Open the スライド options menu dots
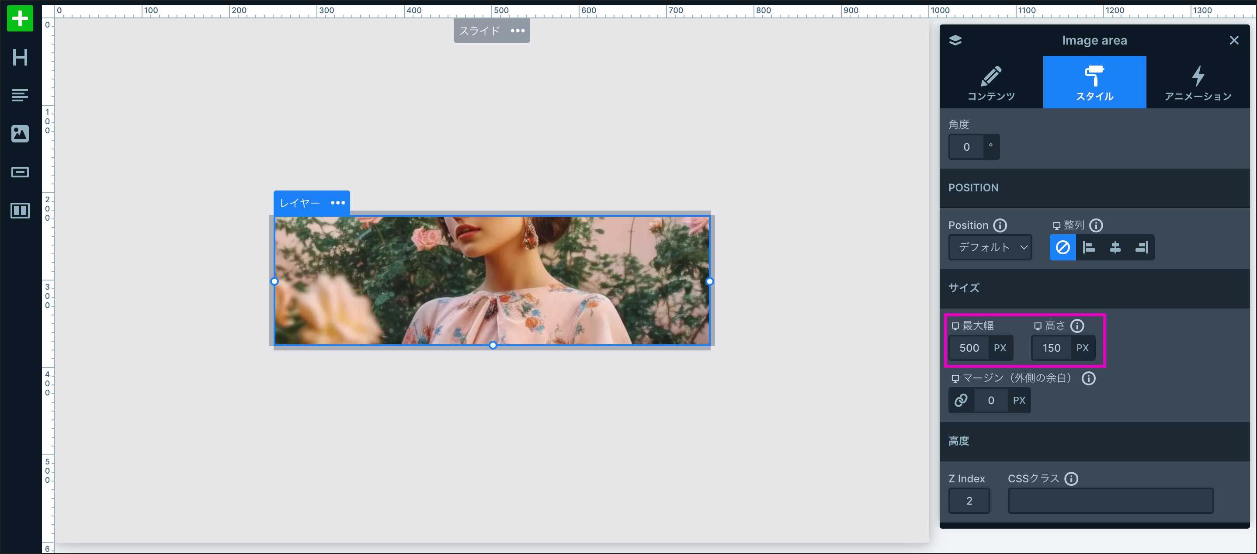Screen dimensions: 1257x554 coord(517,31)
